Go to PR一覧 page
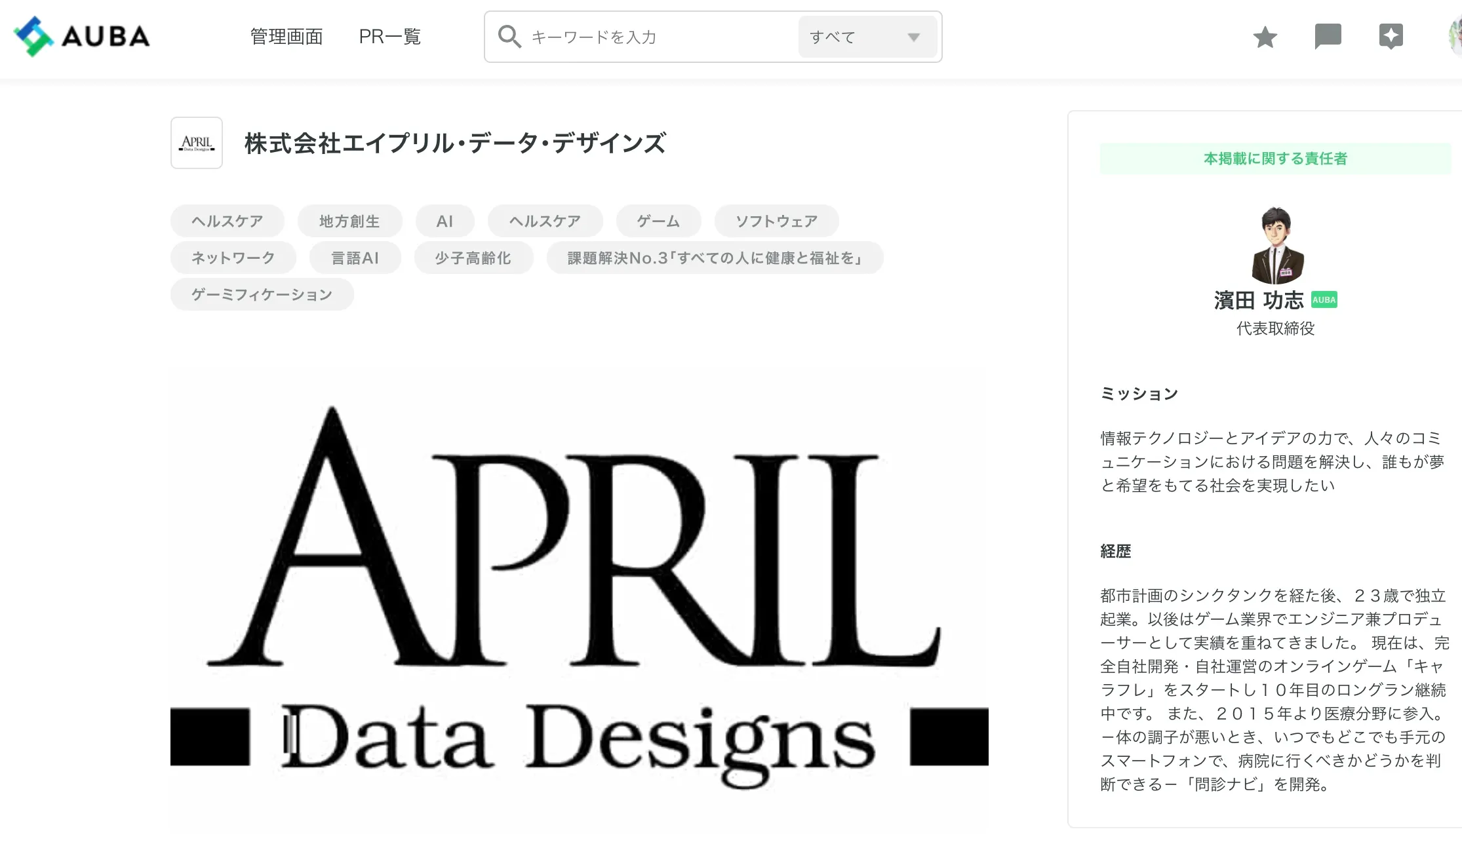The height and width of the screenshot is (844, 1462). (x=389, y=37)
